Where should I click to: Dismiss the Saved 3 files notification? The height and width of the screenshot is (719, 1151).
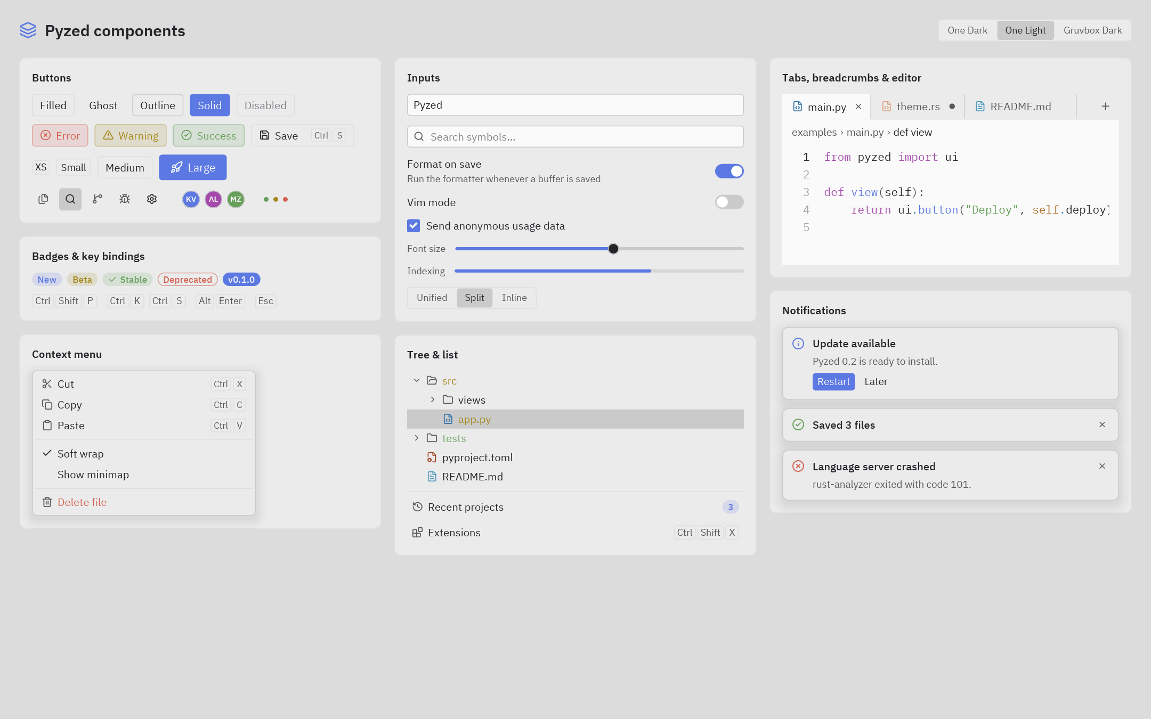(1102, 424)
